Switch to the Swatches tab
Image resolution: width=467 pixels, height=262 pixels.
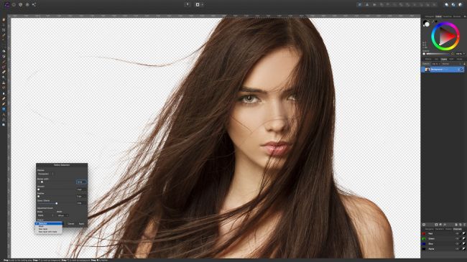tap(448, 17)
